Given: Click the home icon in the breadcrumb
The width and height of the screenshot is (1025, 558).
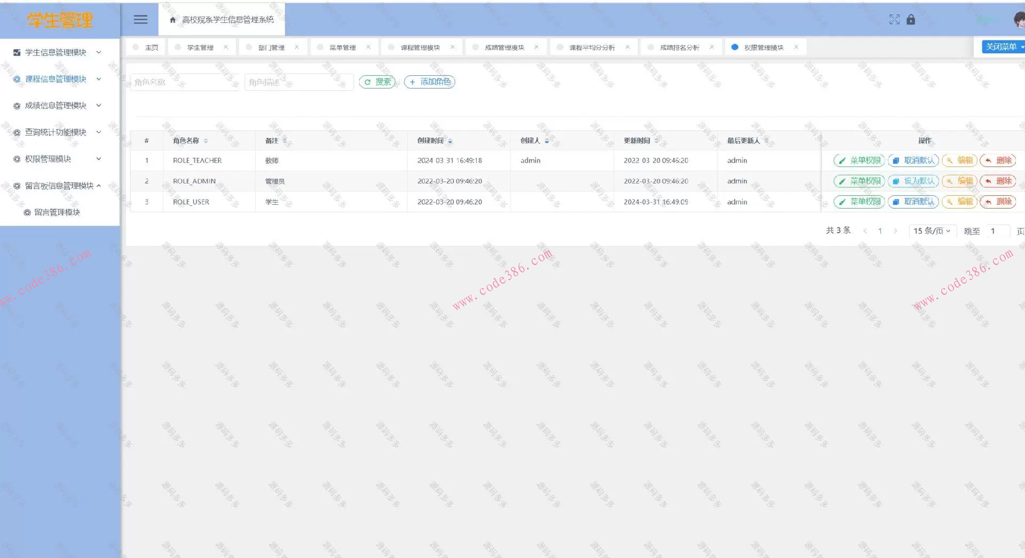Looking at the screenshot, I should 172,20.
